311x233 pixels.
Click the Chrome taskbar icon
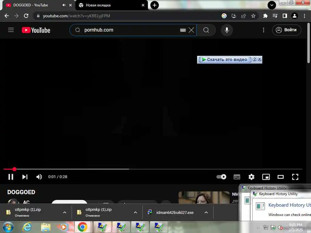[83, 227]
